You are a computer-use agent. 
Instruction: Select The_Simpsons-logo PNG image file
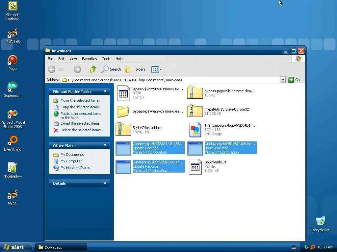coord(223,129)
